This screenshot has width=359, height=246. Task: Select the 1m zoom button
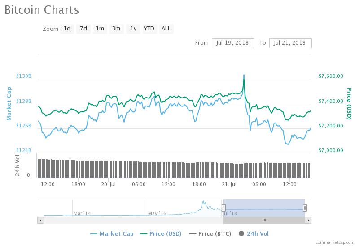pos(100,29)
